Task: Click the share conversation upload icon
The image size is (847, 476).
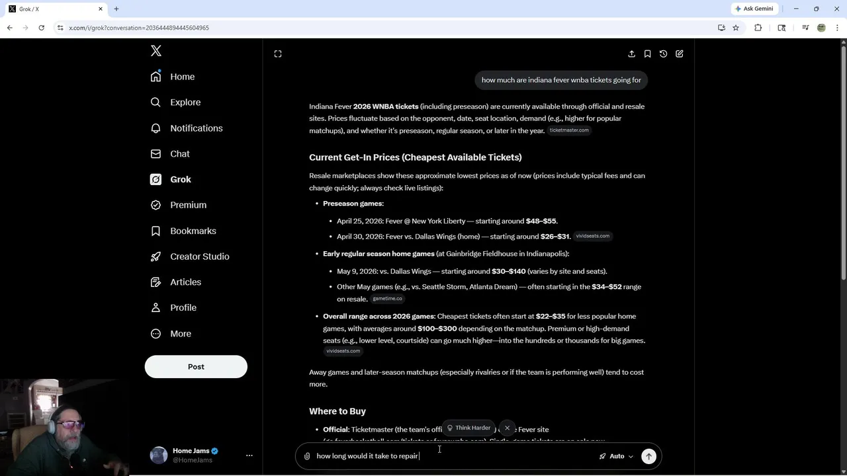Action: click(631, 54)
